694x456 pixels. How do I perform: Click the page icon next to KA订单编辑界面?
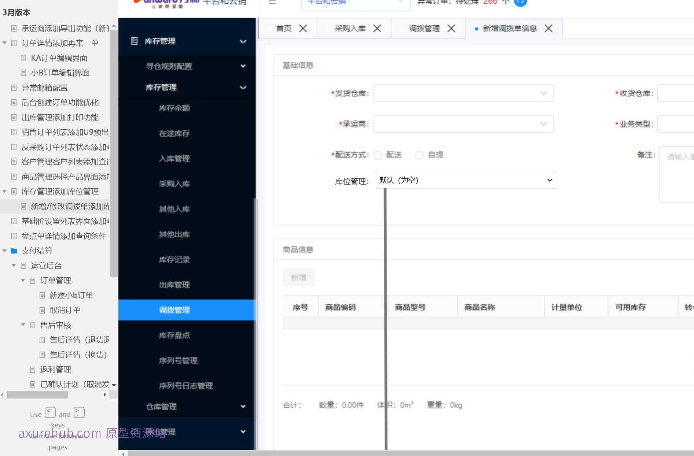click(x=23, y=58)
